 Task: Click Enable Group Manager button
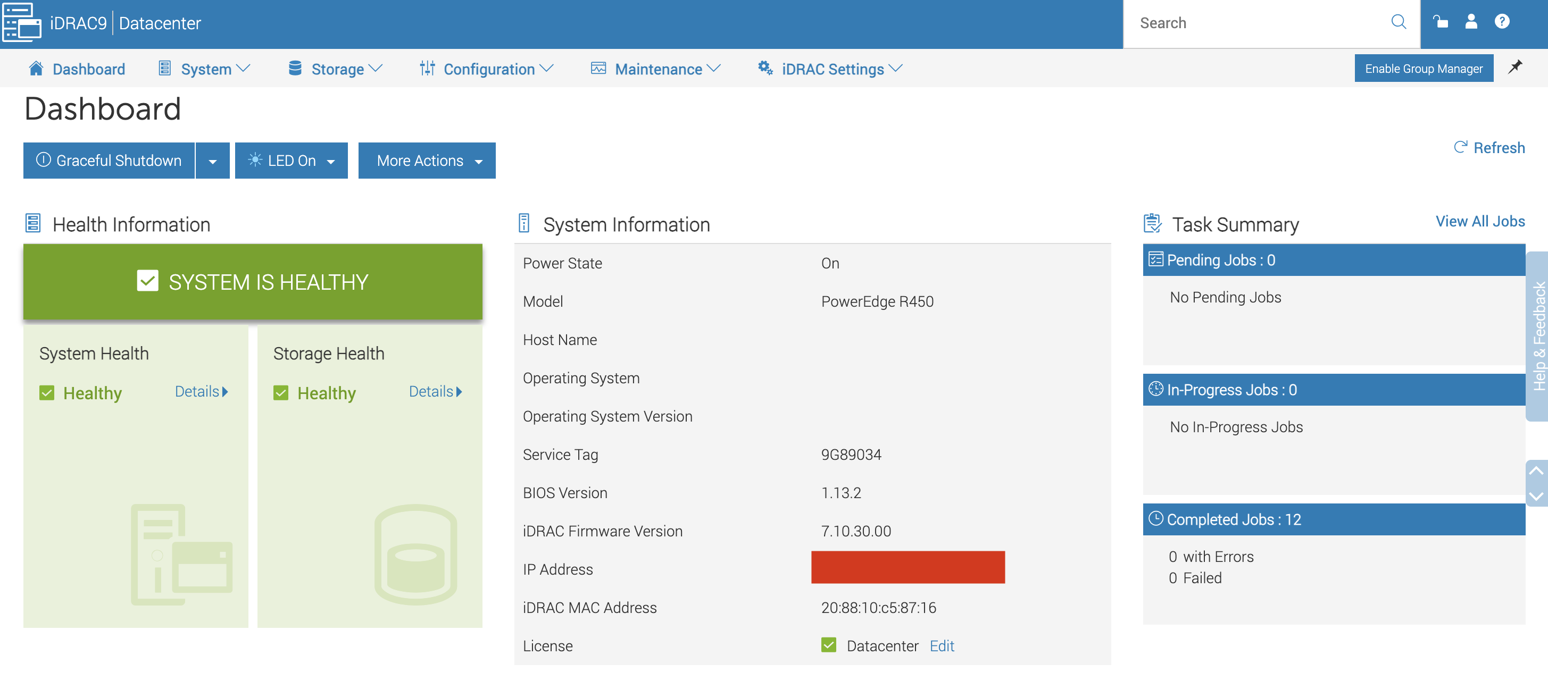[x=1424, y=69]
